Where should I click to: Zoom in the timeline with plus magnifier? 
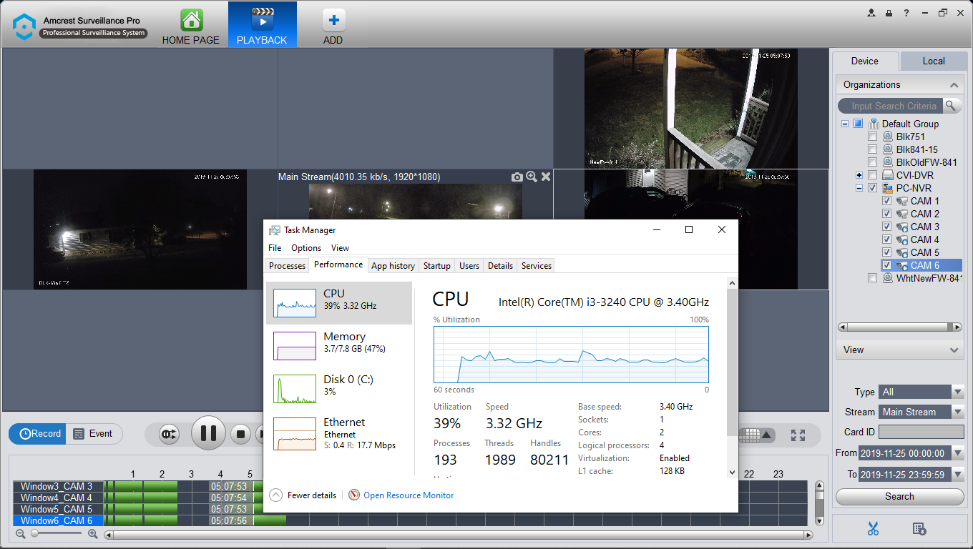(92, 534)
